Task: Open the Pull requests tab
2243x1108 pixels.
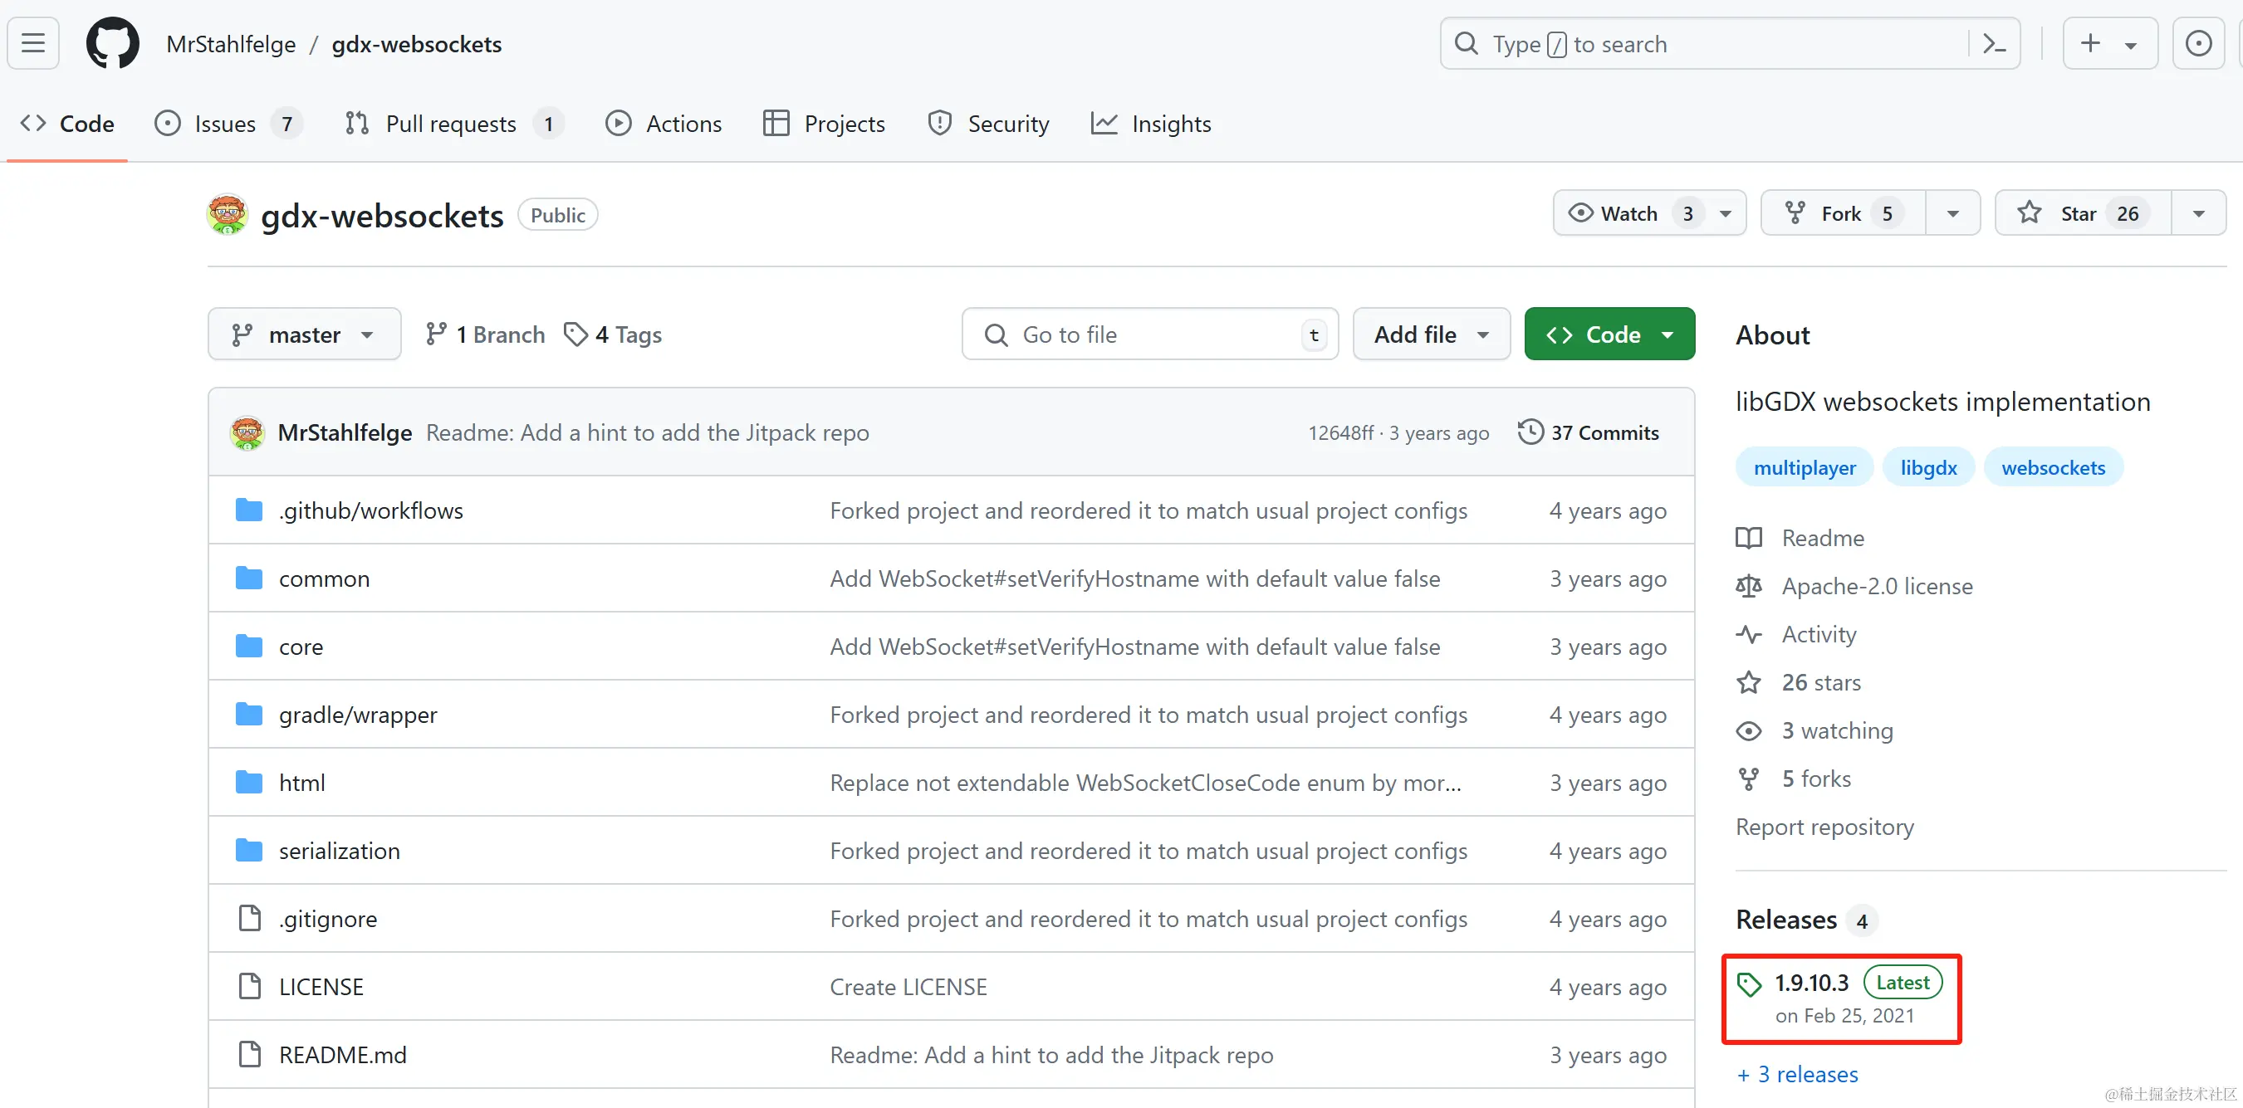Action: tap(453, 124)
